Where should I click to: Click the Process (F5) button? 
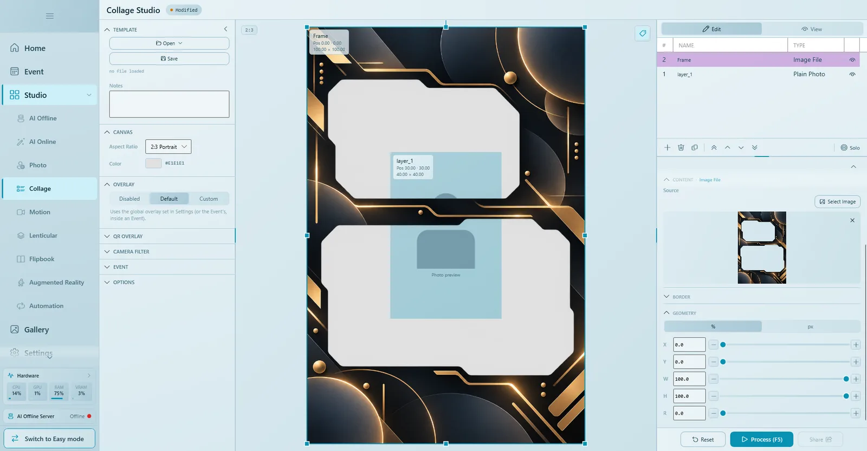pos(761,439)
